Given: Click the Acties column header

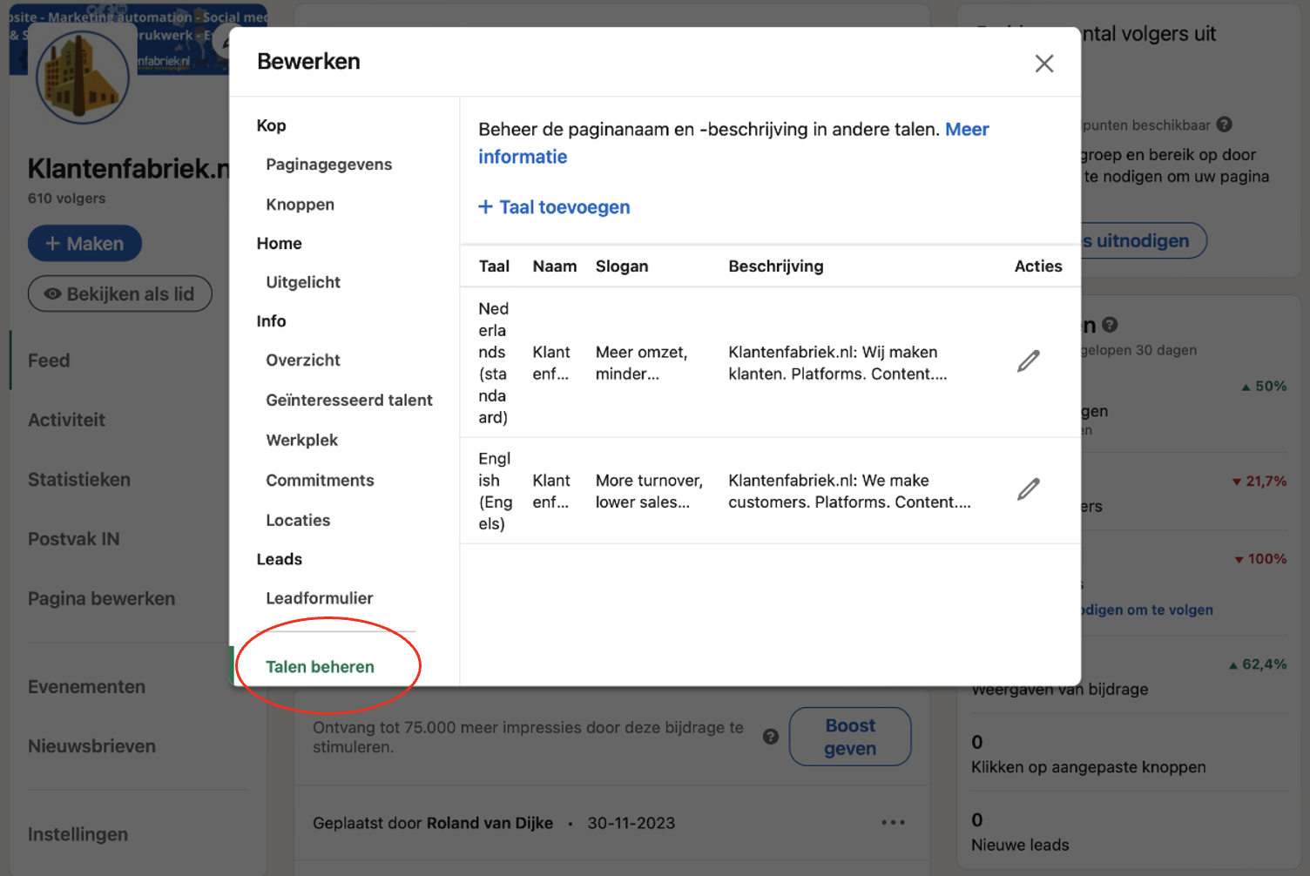Looking at the screenshot, I should tap(1038, 266).
